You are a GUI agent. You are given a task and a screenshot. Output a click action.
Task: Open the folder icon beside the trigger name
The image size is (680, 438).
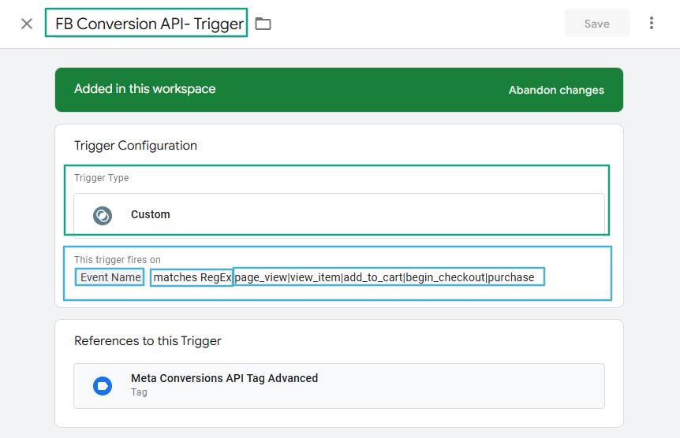tap(263, 24)
